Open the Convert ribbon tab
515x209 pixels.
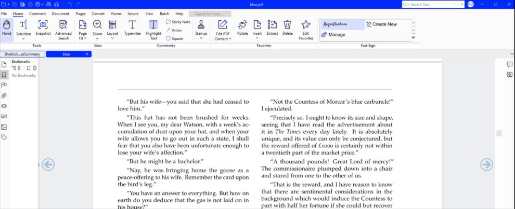coord(98,14)
